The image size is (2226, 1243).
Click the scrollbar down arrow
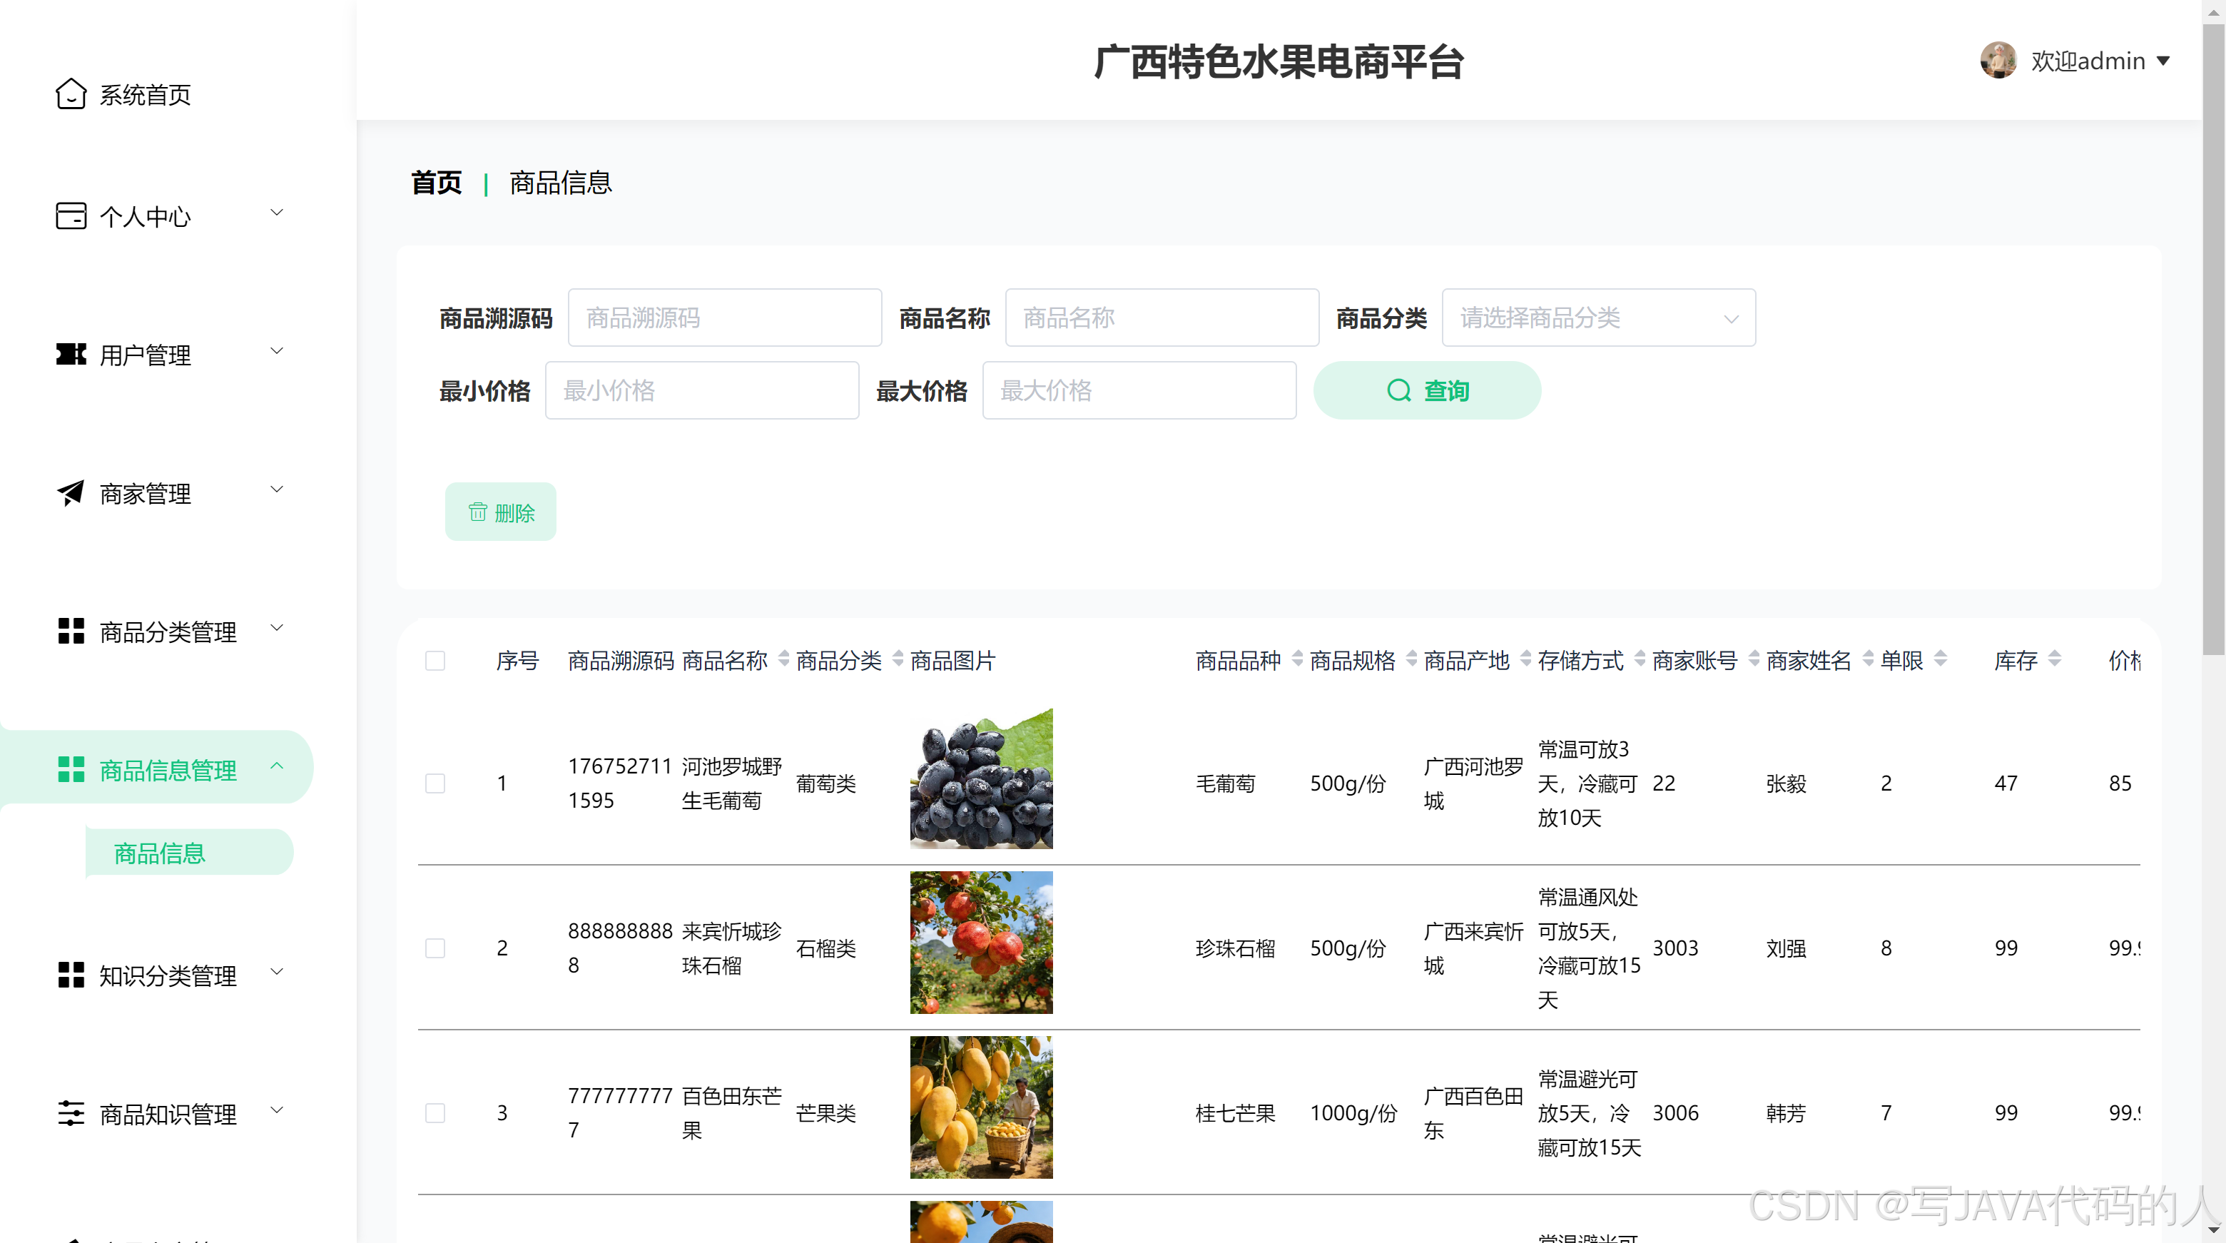pyautogui.click(x=2214, y=1229)
